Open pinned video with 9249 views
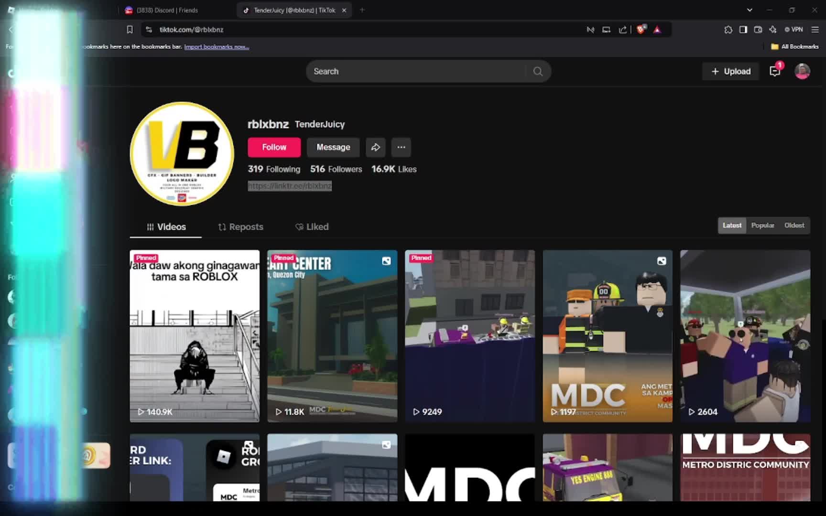 [x=470, y=336]
